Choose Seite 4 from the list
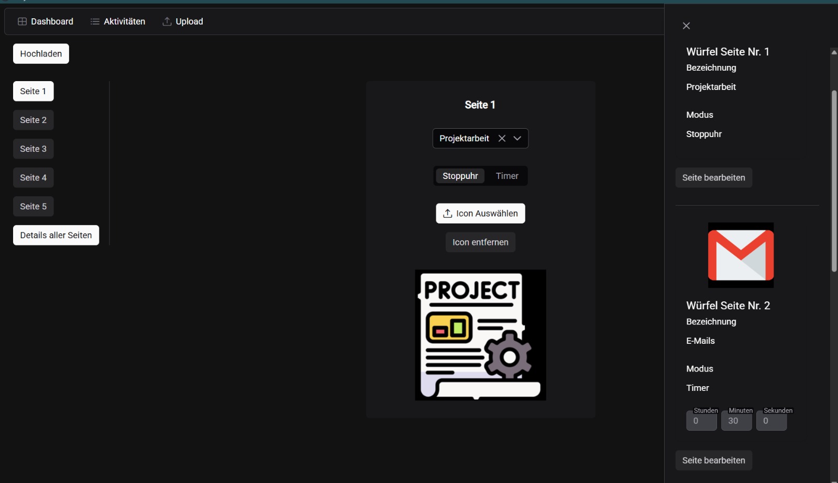Viewport: 838px width, 483px height. click(33, 177)
